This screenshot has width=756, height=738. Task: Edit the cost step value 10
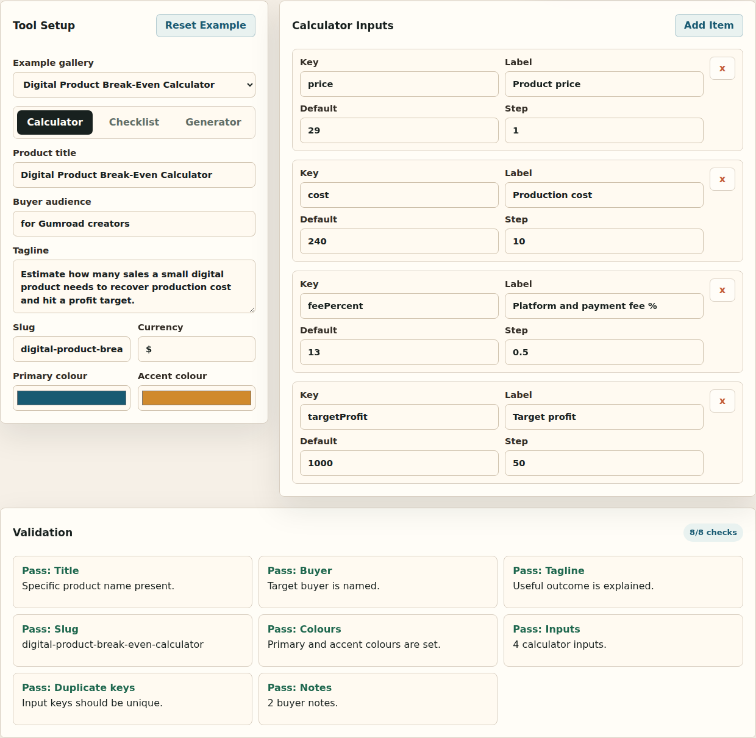click(604, 241)
